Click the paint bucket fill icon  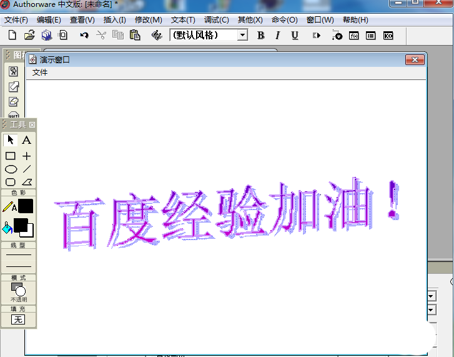click(x=7, y=228)
